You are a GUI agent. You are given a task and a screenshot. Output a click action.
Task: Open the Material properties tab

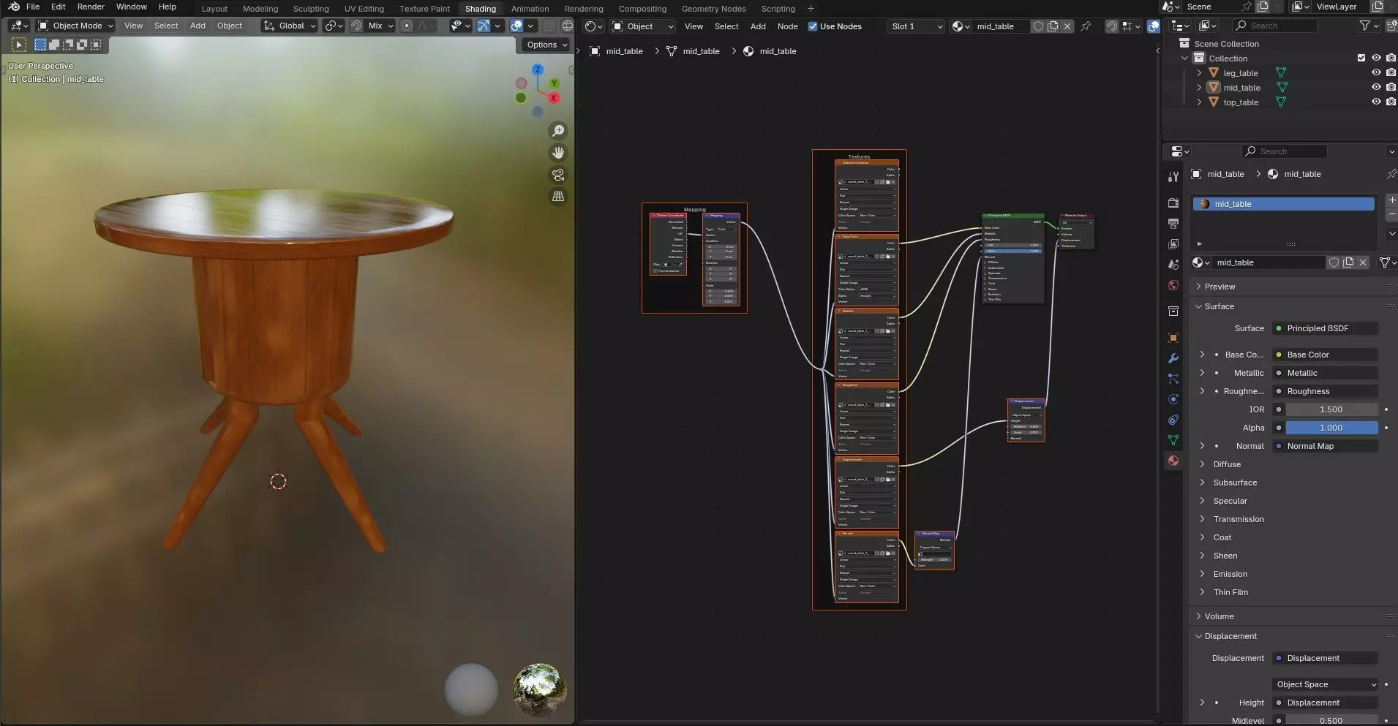tap(1173, 461)
